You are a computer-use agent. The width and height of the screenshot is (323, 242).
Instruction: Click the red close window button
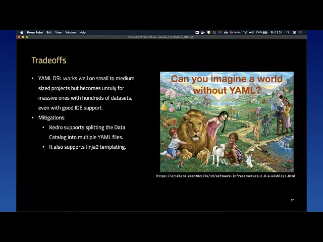(19, 37)
